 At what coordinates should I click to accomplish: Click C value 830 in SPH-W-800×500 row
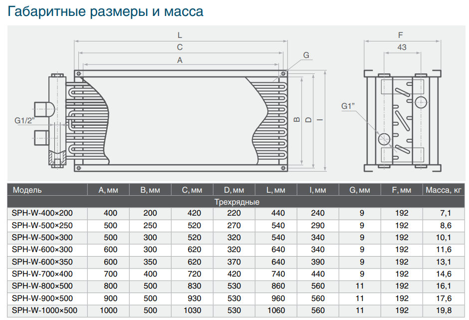(195, 286)
